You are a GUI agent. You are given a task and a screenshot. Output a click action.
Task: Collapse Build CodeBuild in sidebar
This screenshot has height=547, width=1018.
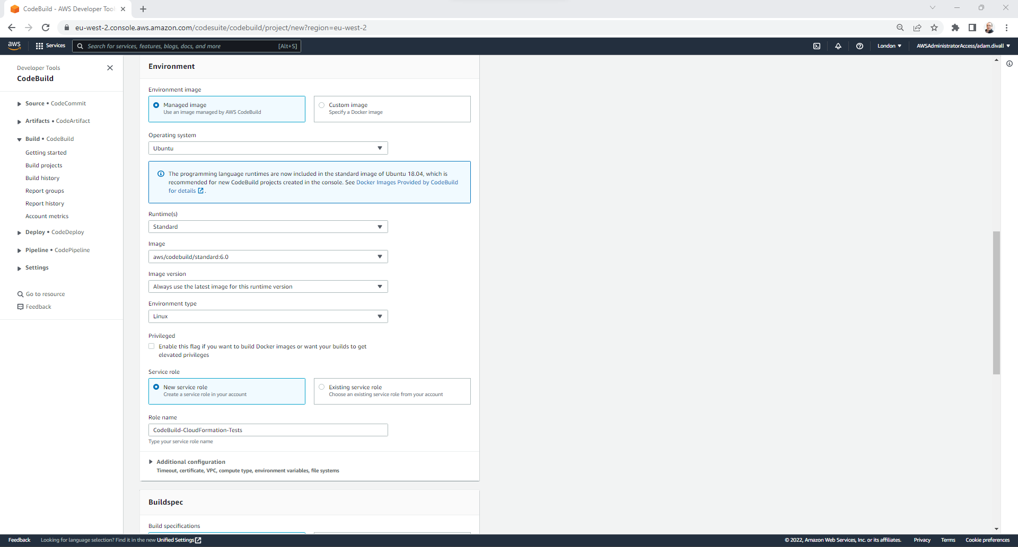(19, 139)
